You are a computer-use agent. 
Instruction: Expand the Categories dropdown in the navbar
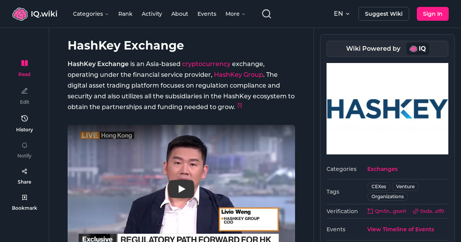tap(91, 14)
